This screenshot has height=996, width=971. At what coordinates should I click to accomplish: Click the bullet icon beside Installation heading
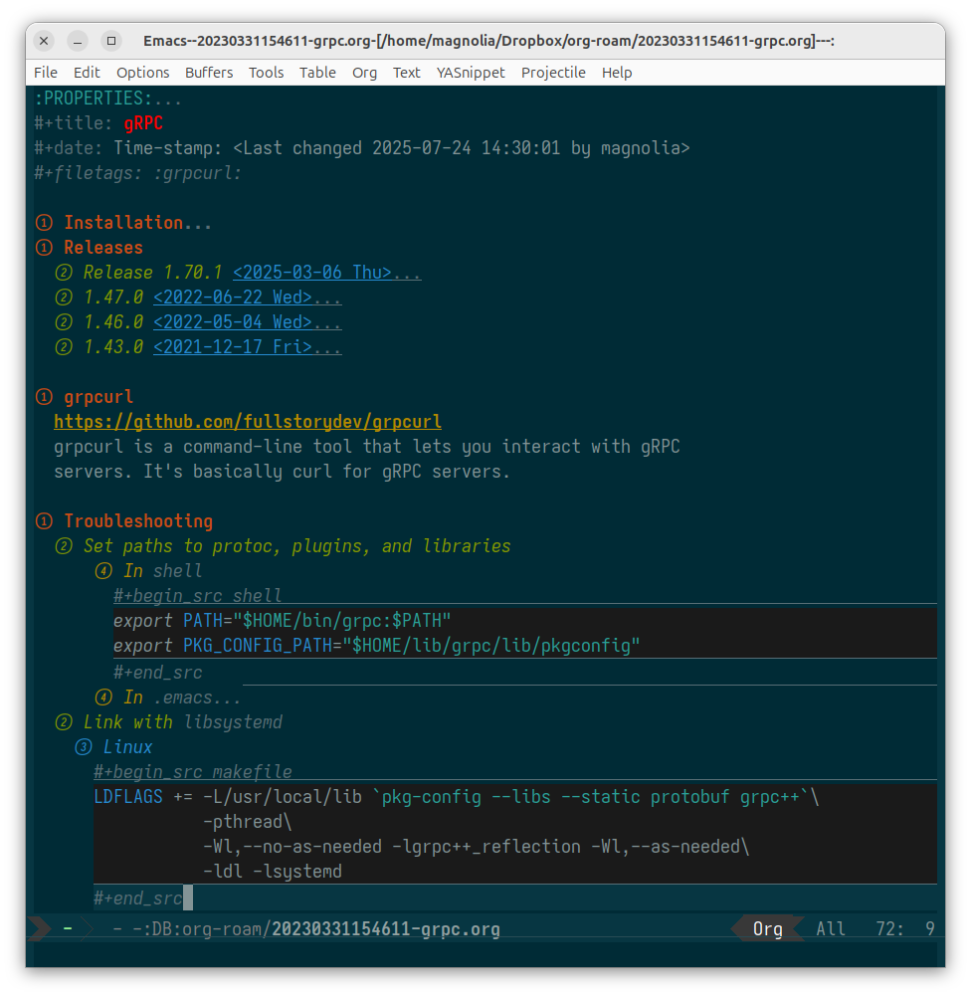(44, 223)
